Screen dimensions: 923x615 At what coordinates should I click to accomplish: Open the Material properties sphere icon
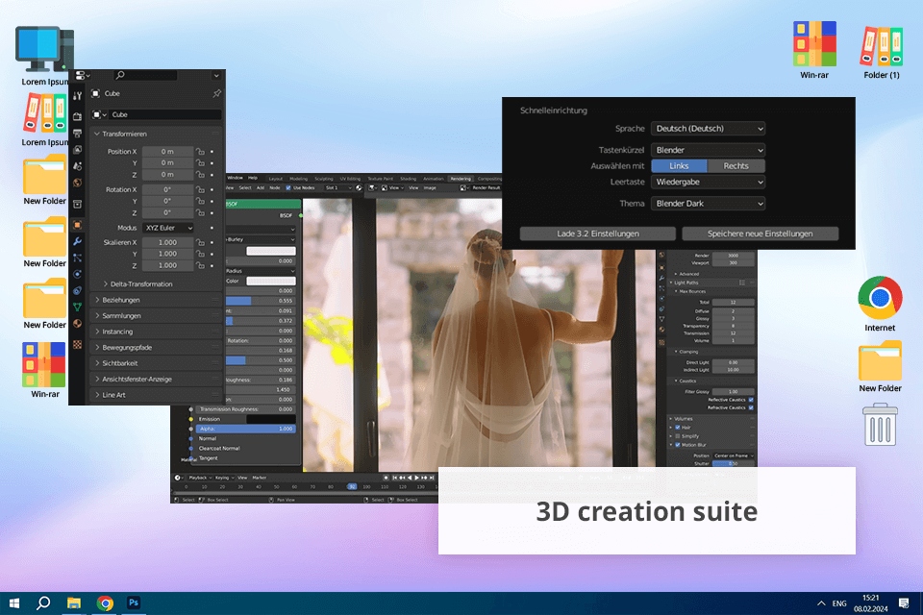[x=77, y=324]
